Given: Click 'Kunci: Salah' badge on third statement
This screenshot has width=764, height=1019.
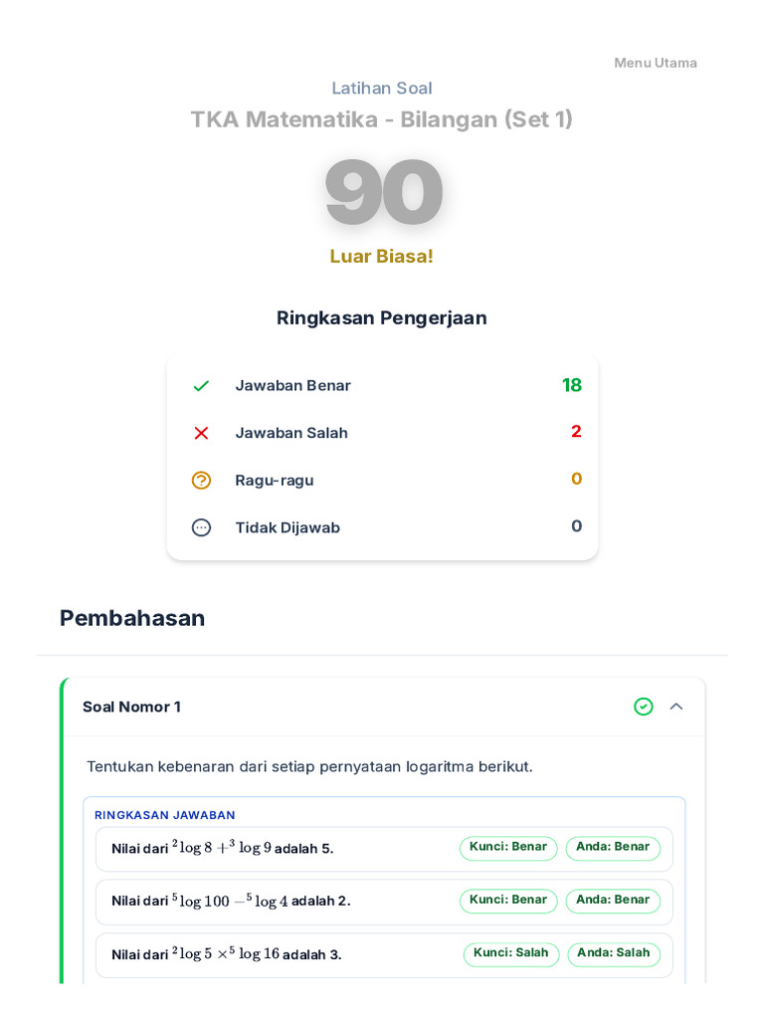Looking at the screenshot, I should [x=511, y=953].
